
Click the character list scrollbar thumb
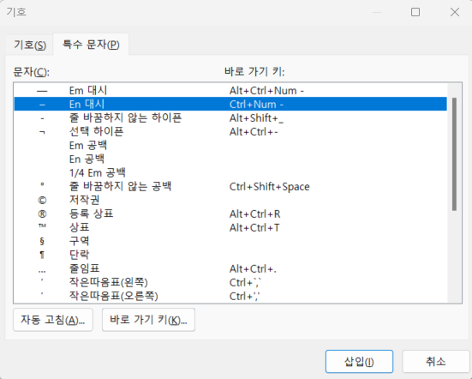(454, 154)
